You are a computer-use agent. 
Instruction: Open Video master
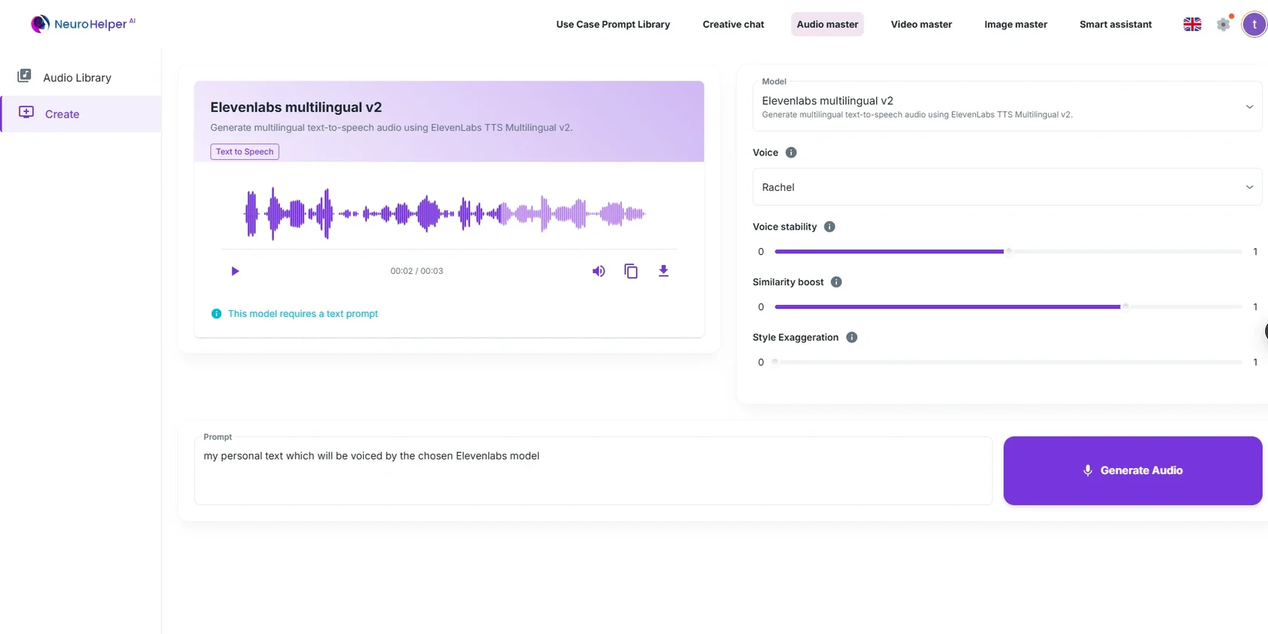pyautogui.click(x=921, y=24)
